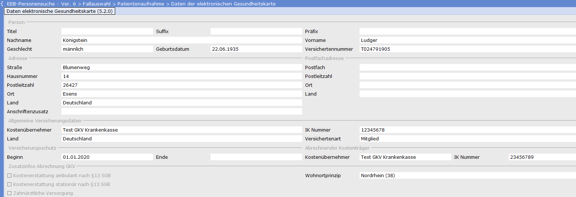Click the empty Anschriftenzusatz field
Viewport: 576px width, 197px height.
coord(182,112)
